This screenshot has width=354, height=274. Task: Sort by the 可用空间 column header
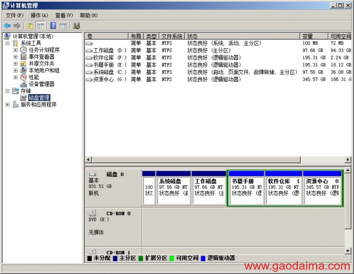pyautogui.click(x=340, y=36)
